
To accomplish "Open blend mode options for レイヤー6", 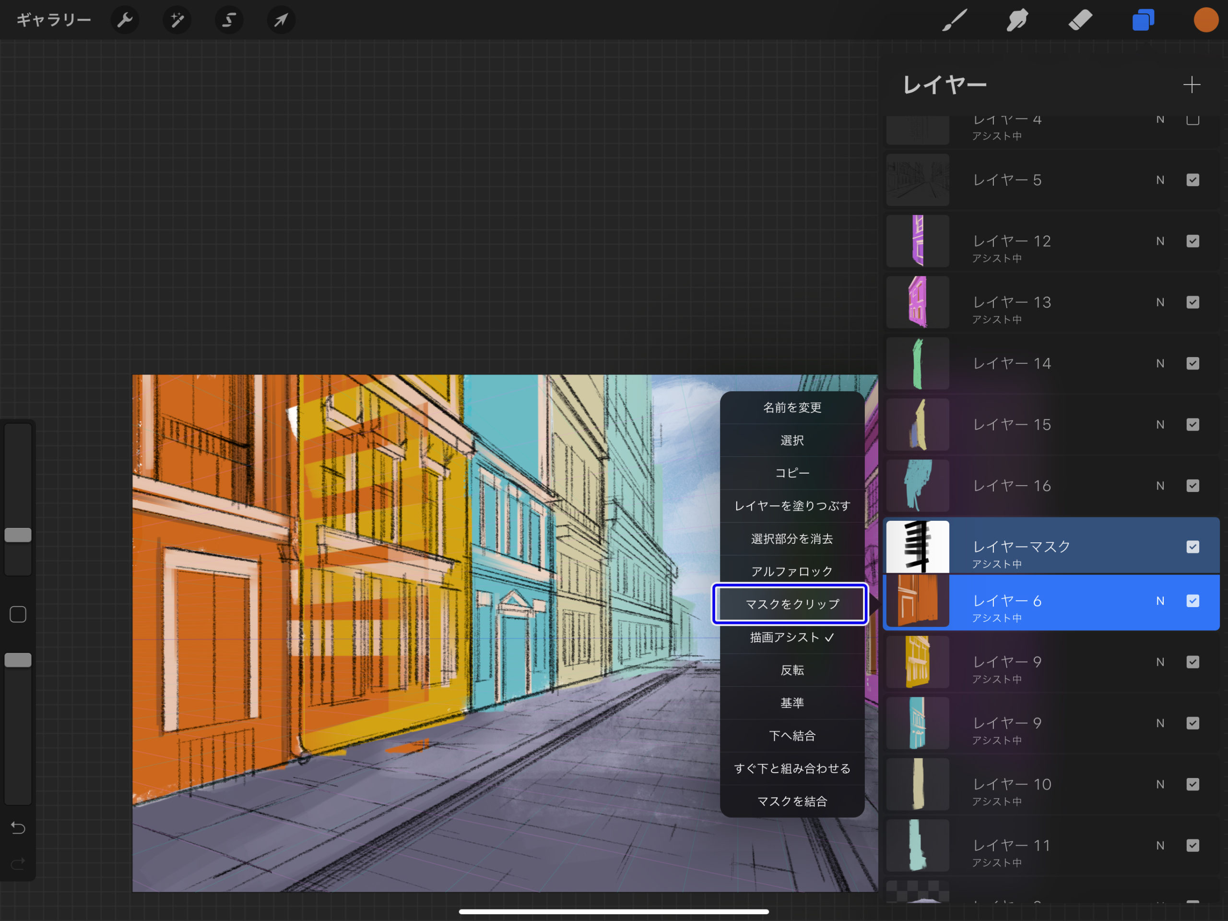I will pos(1160,600).
